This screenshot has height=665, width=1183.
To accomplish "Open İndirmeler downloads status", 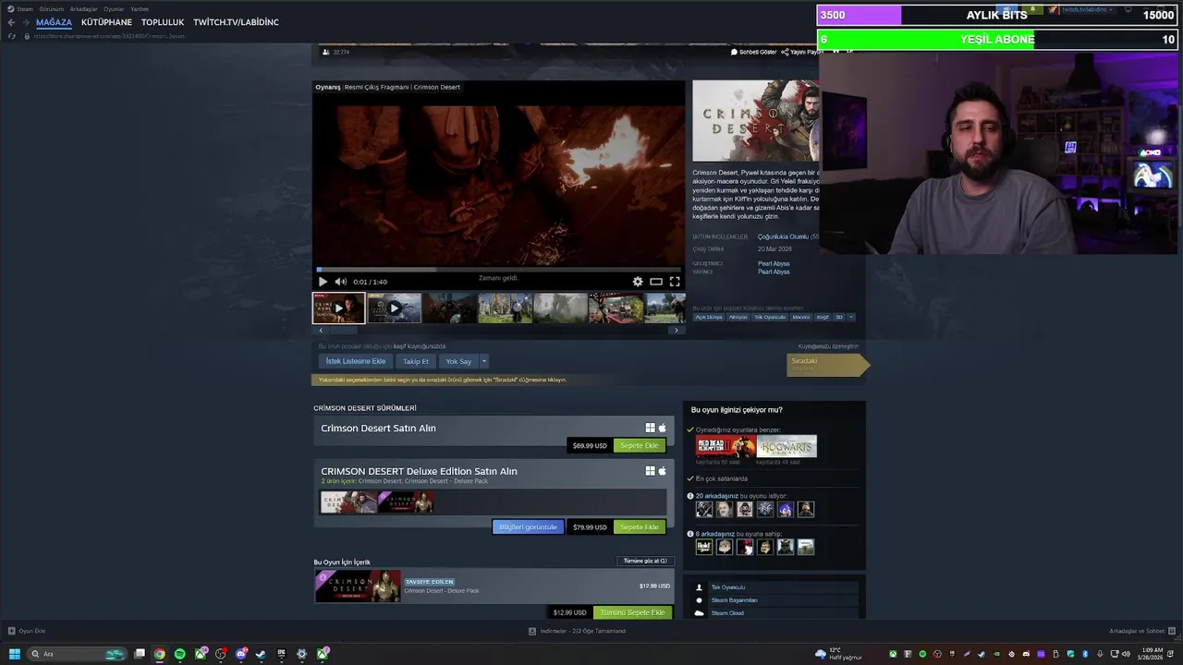I will (577, 631).
